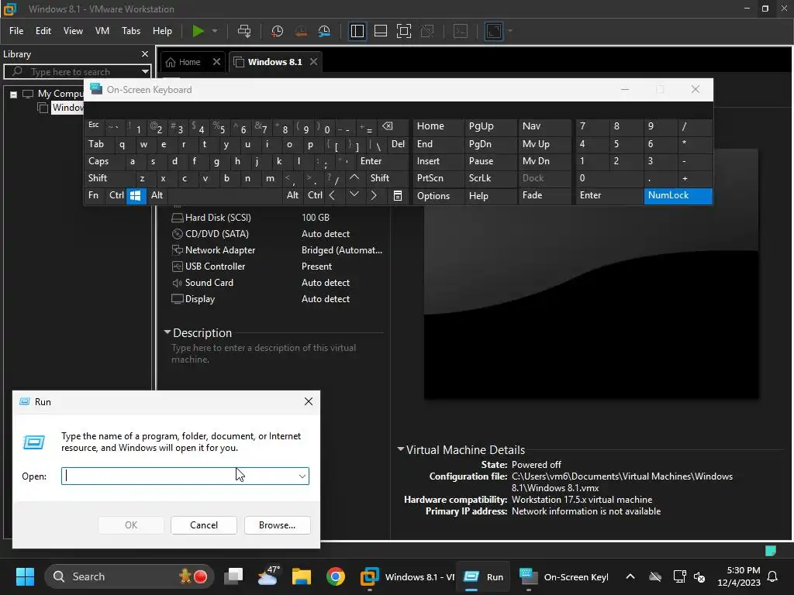Power on the VM with the green play icon
794x595 pixels.
198,31
